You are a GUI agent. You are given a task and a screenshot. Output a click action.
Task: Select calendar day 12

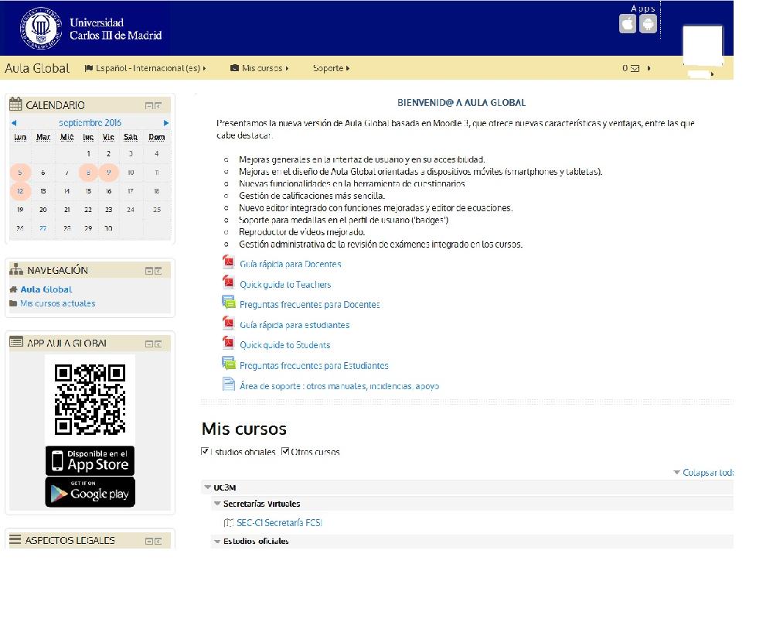point(20,191)
